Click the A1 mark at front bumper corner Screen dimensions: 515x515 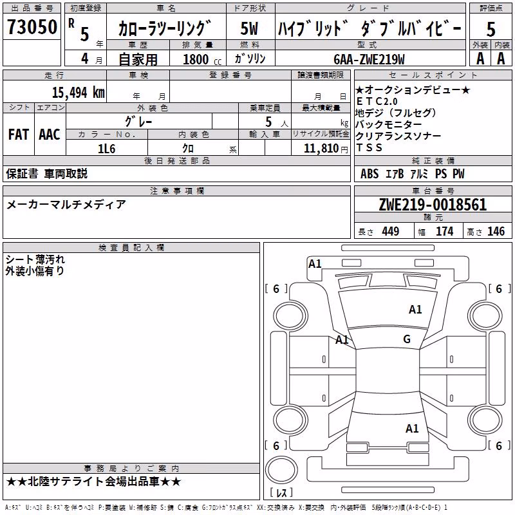point(315,264)
